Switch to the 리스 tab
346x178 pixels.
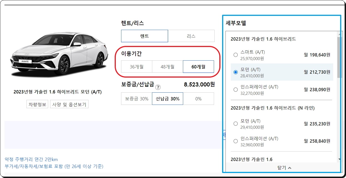[x=191, y=36]
